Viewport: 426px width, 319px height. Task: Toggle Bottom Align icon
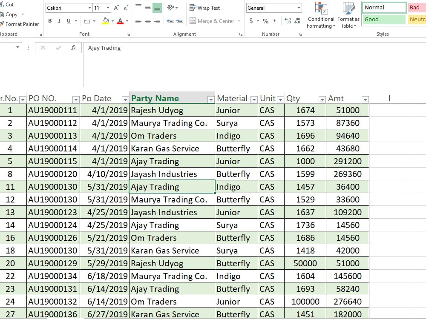pyautogui.click(x=157, y=8)
